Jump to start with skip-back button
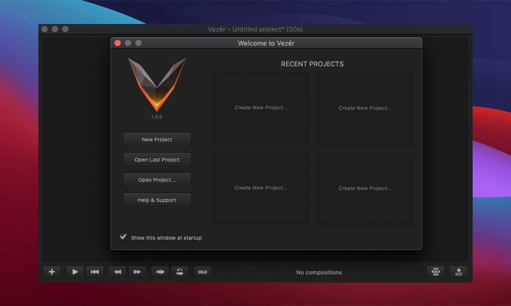511x306 pixels. coord(95,272)
